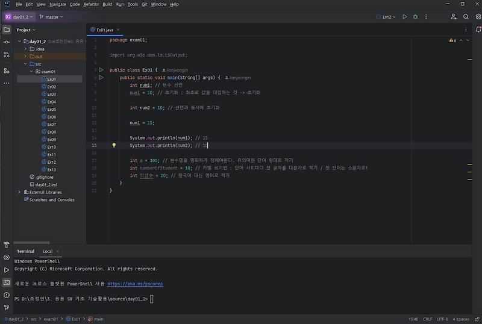The height and width of the screenshot is (324, 482).
Task: Open the Structure tool window icon
Action: pos(7,70)
